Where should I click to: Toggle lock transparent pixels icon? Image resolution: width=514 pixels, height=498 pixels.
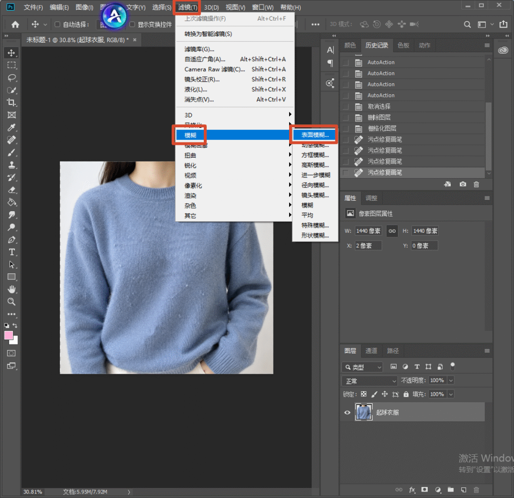click(363, 394)
